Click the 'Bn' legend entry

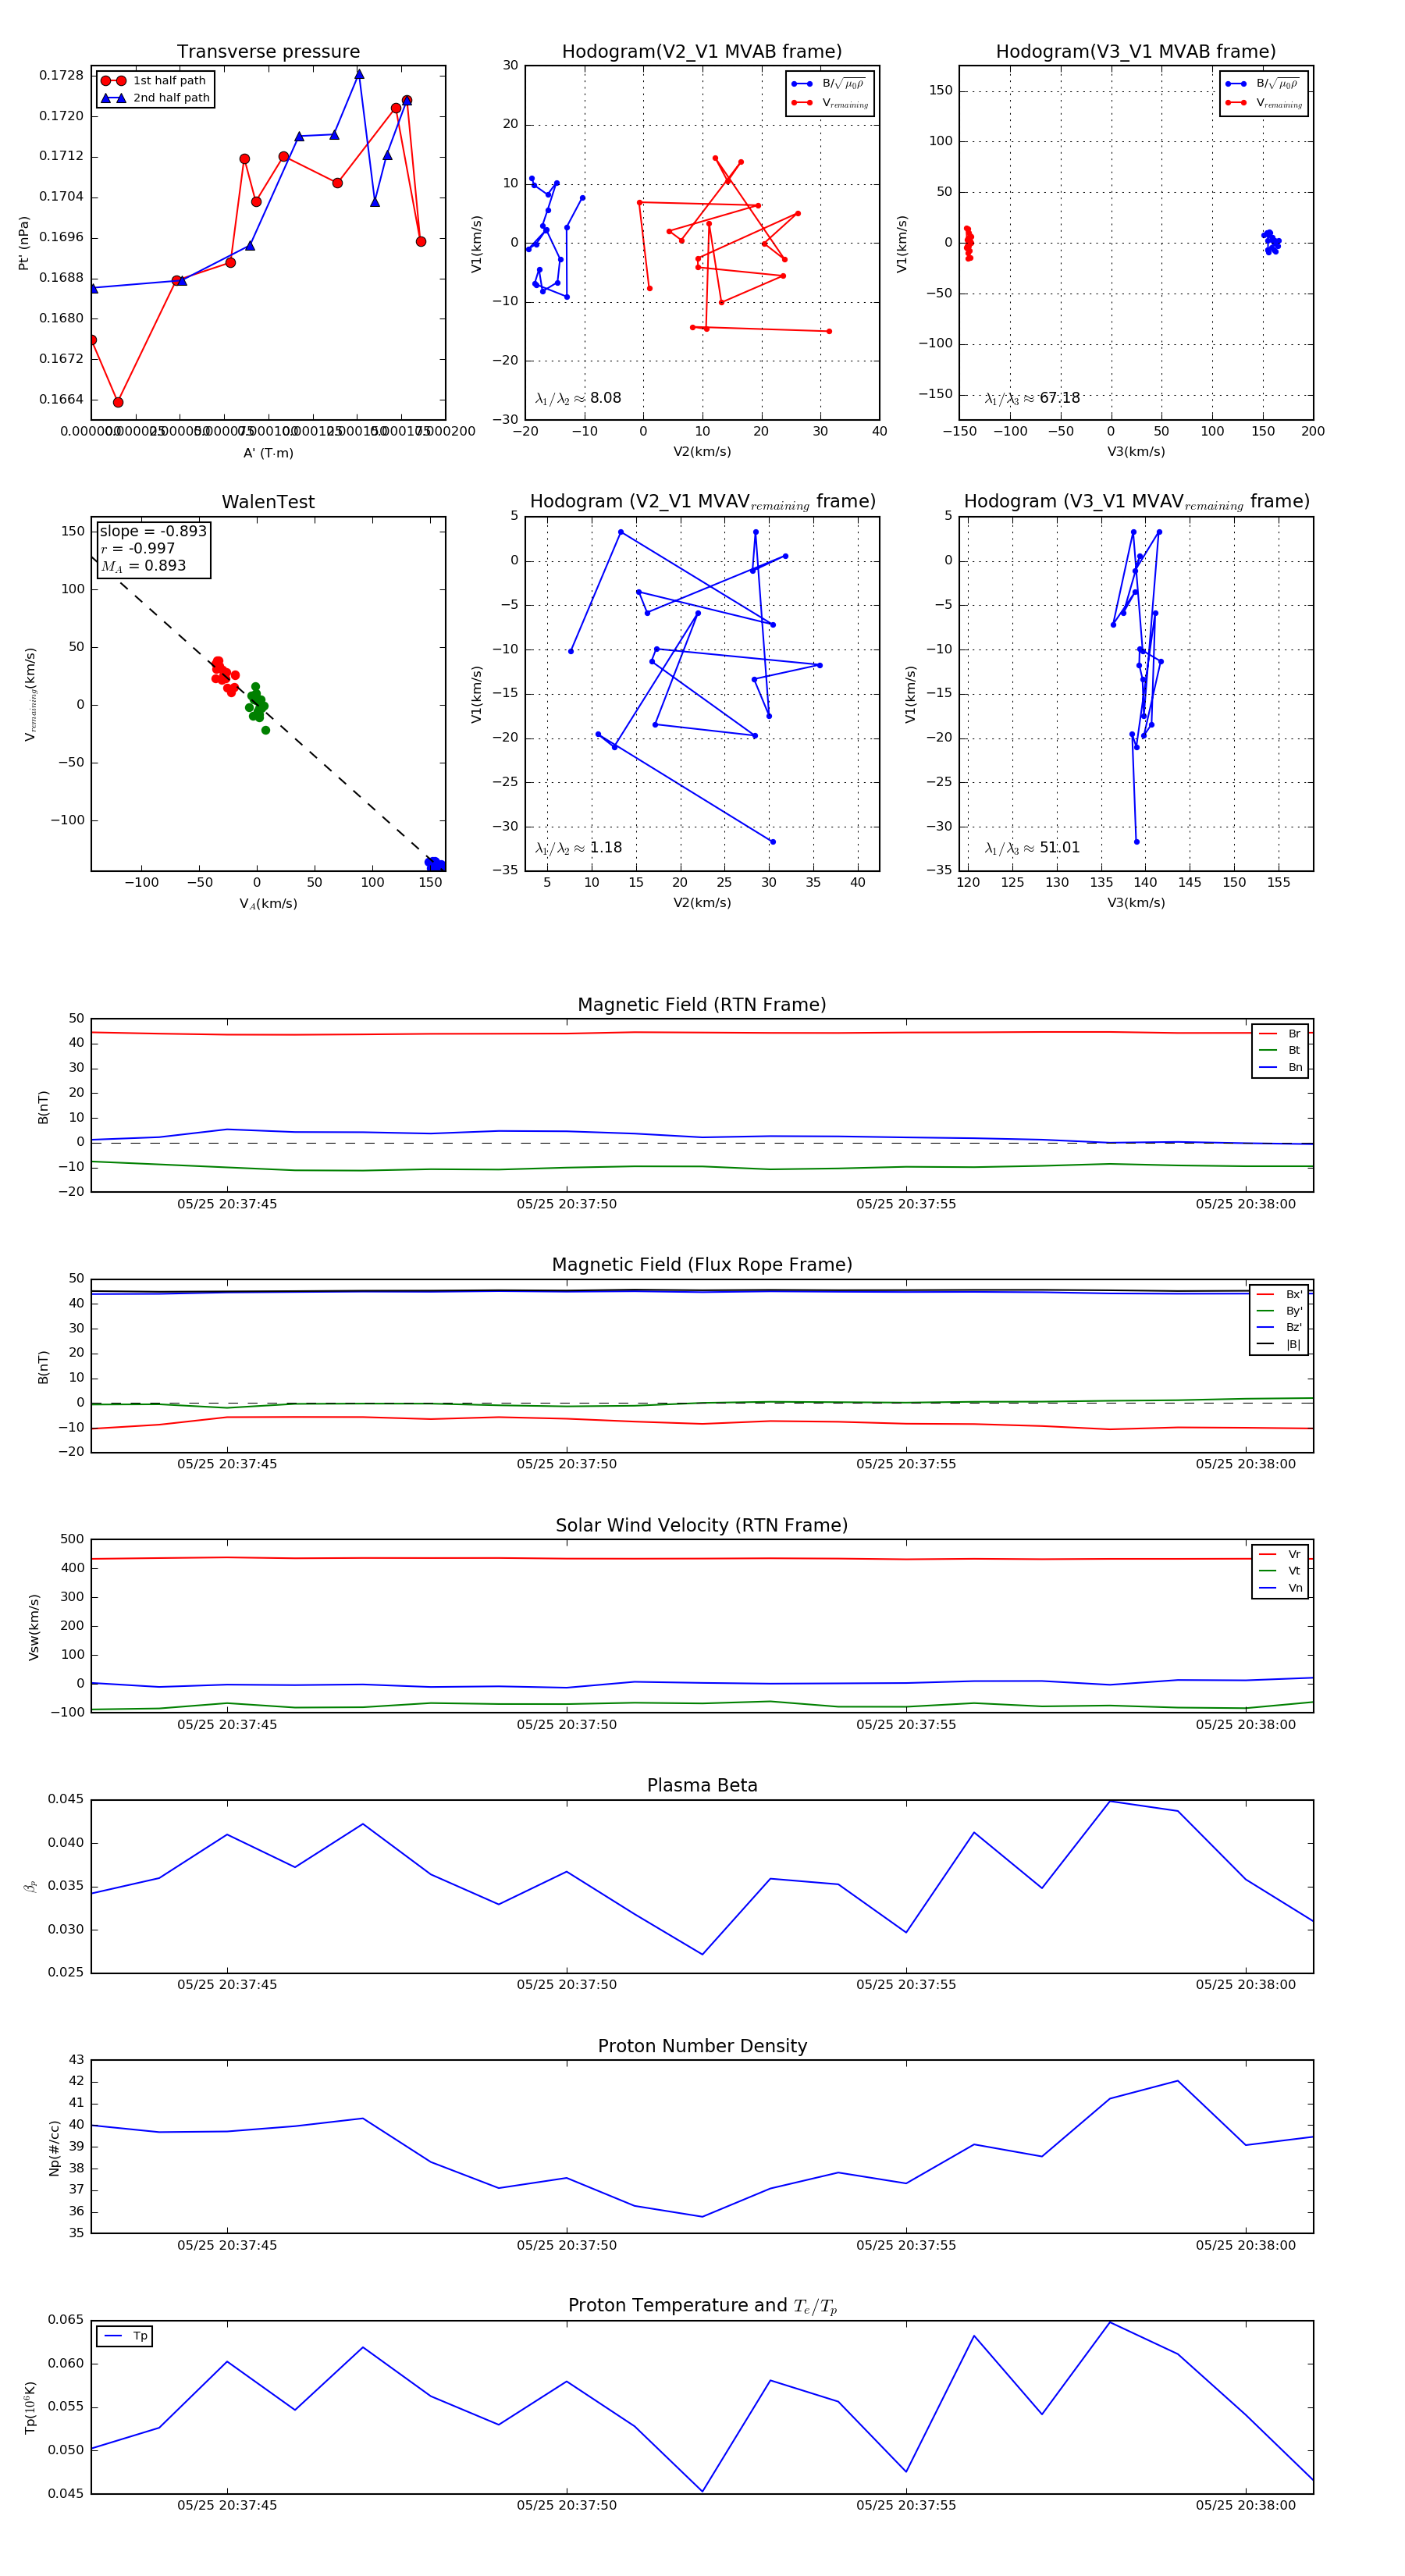point(1280,1068)
